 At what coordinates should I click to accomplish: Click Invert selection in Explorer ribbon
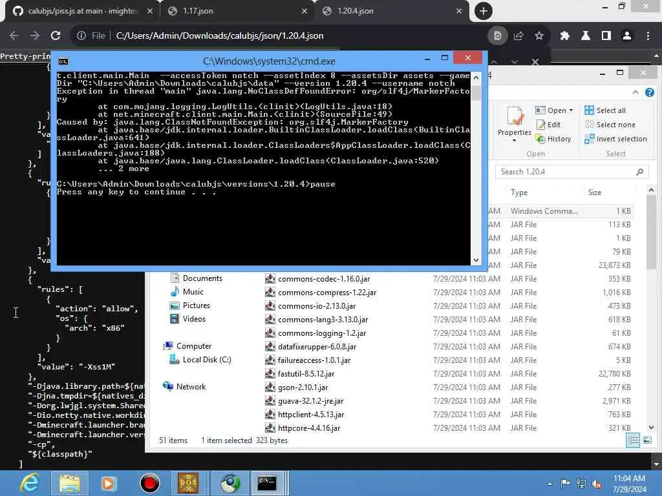(615, 139)
